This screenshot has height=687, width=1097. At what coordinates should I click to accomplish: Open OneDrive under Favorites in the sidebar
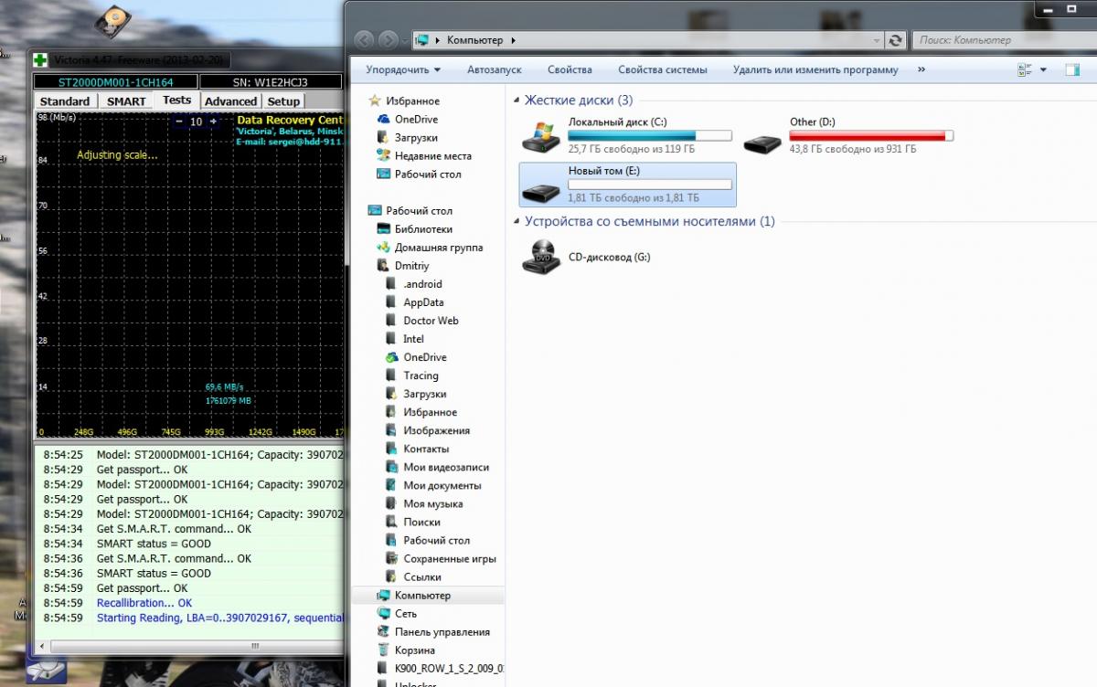tap(416, 120)
